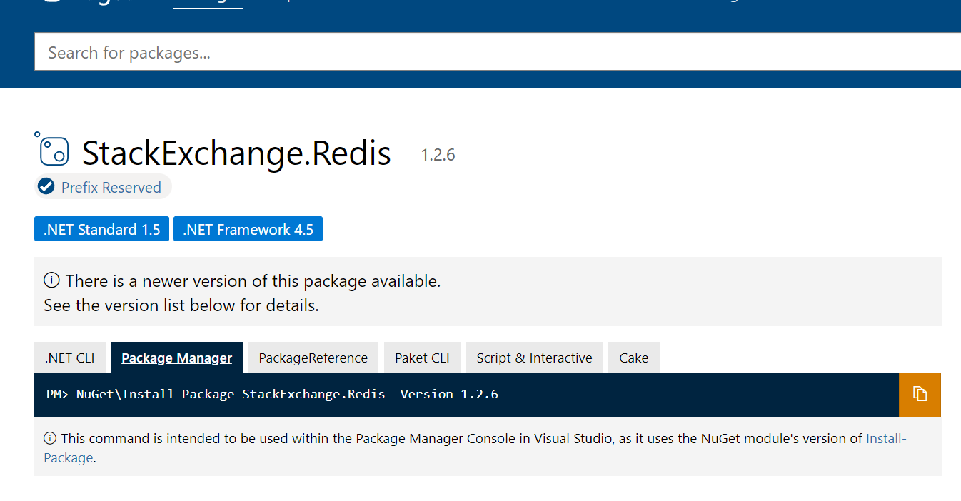Click the info icon beside Package Manager Console note

[x=50, y=438]
